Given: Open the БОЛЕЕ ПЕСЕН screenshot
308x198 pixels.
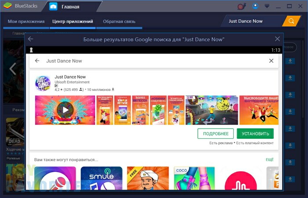Looking at the screenshot, I should 140,110.
